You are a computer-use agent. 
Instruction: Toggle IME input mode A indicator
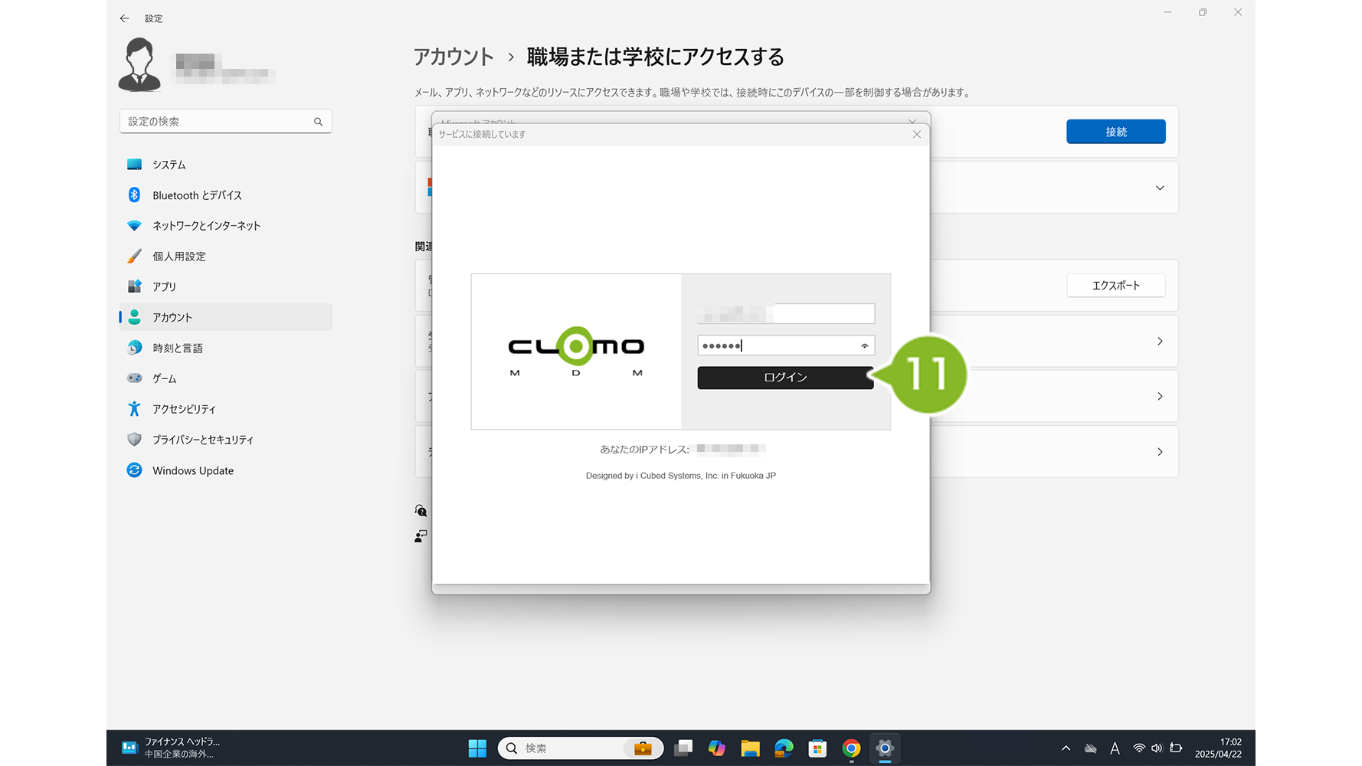pyautogui.click(x=1115, y=748)
